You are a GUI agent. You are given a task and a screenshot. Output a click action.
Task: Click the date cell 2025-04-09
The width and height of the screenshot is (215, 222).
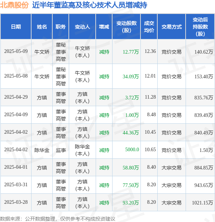(x=16, y=114)
